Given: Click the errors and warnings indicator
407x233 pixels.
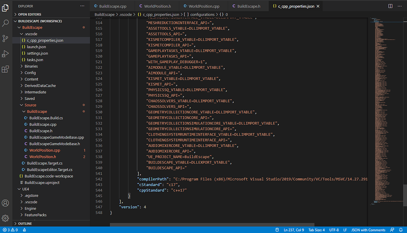Looking at the screenshot, I should 10,230.
